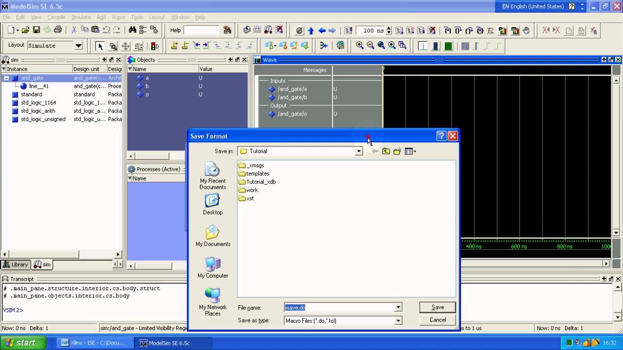623x350 pixels.
Task: Click the Help search input field
Action: (x=202, y=30)
